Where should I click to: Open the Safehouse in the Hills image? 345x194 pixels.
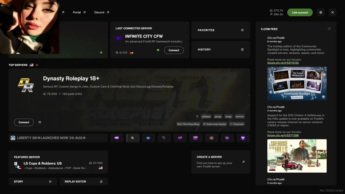[297, 156]
